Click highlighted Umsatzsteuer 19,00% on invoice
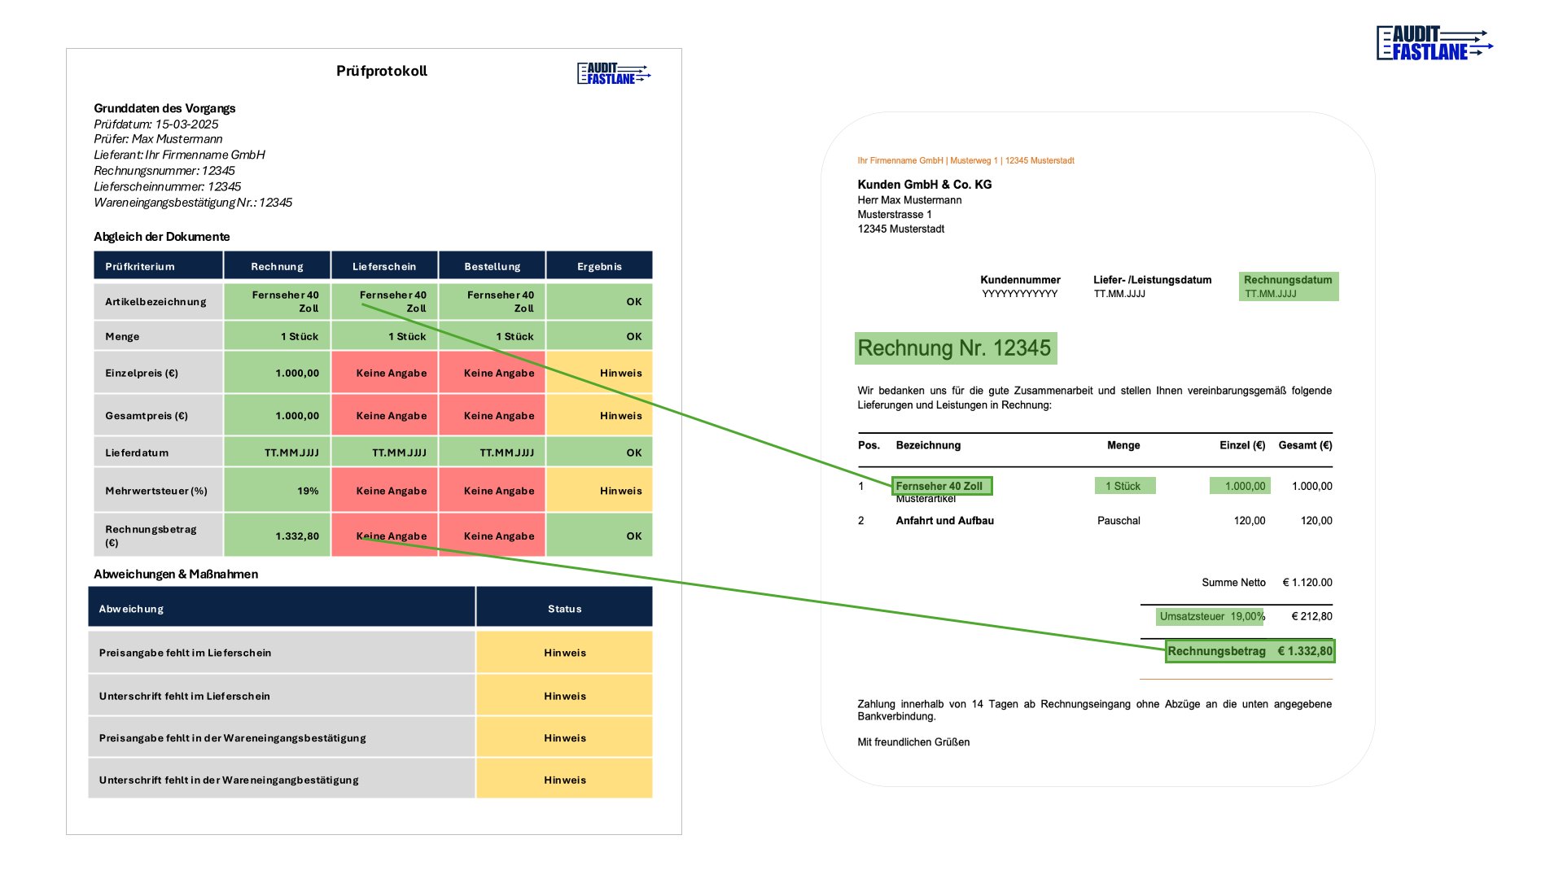The image size is (1563, 879). (1211, 616)
